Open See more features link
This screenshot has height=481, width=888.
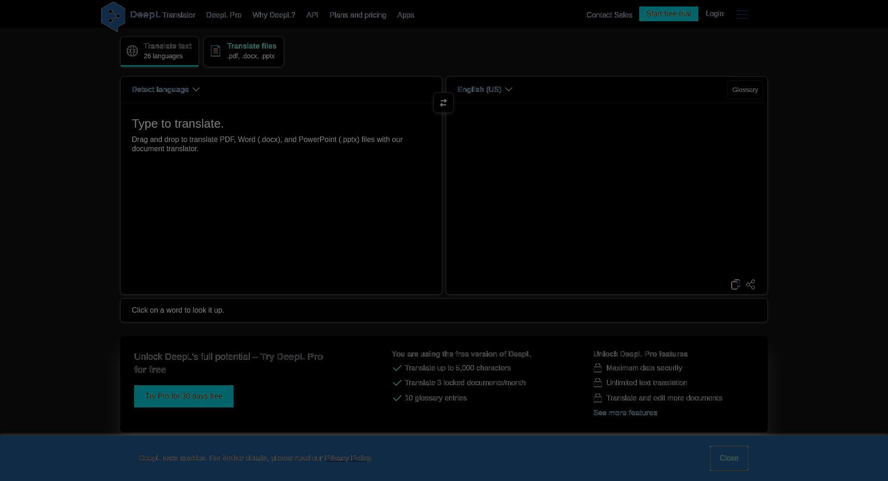click(x=625, y=413)
